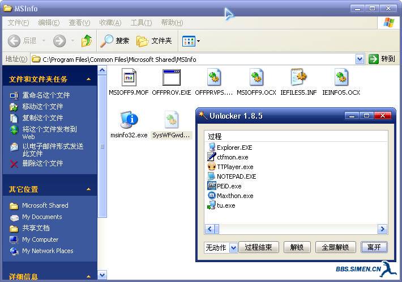The width and height of the screenshot is (402, 282).
Task: Click the task pane scroll down arrow
Action: [102, 275]
